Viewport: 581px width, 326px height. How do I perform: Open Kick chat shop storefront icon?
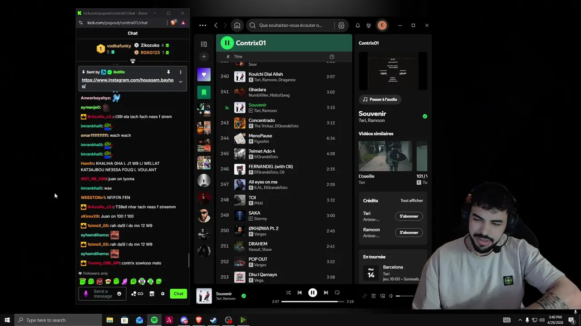[x=152, y=294]
